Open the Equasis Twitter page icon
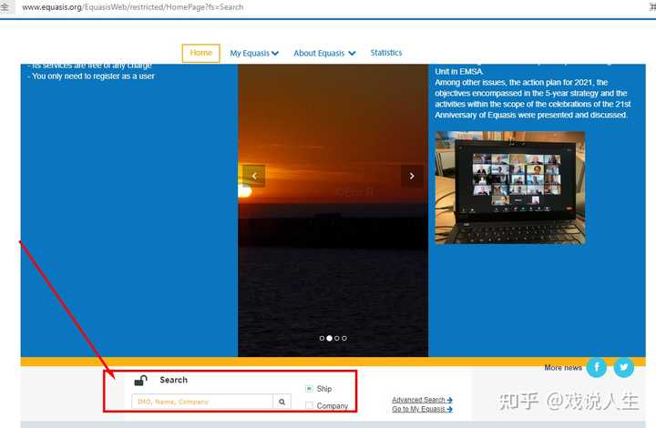This screenshot has height=428, width=656. coord(624,367)
